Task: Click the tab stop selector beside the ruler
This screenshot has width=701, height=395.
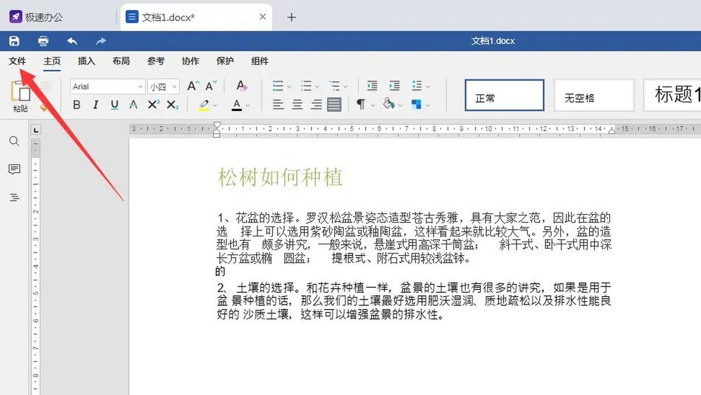Action: coord(36,130)
